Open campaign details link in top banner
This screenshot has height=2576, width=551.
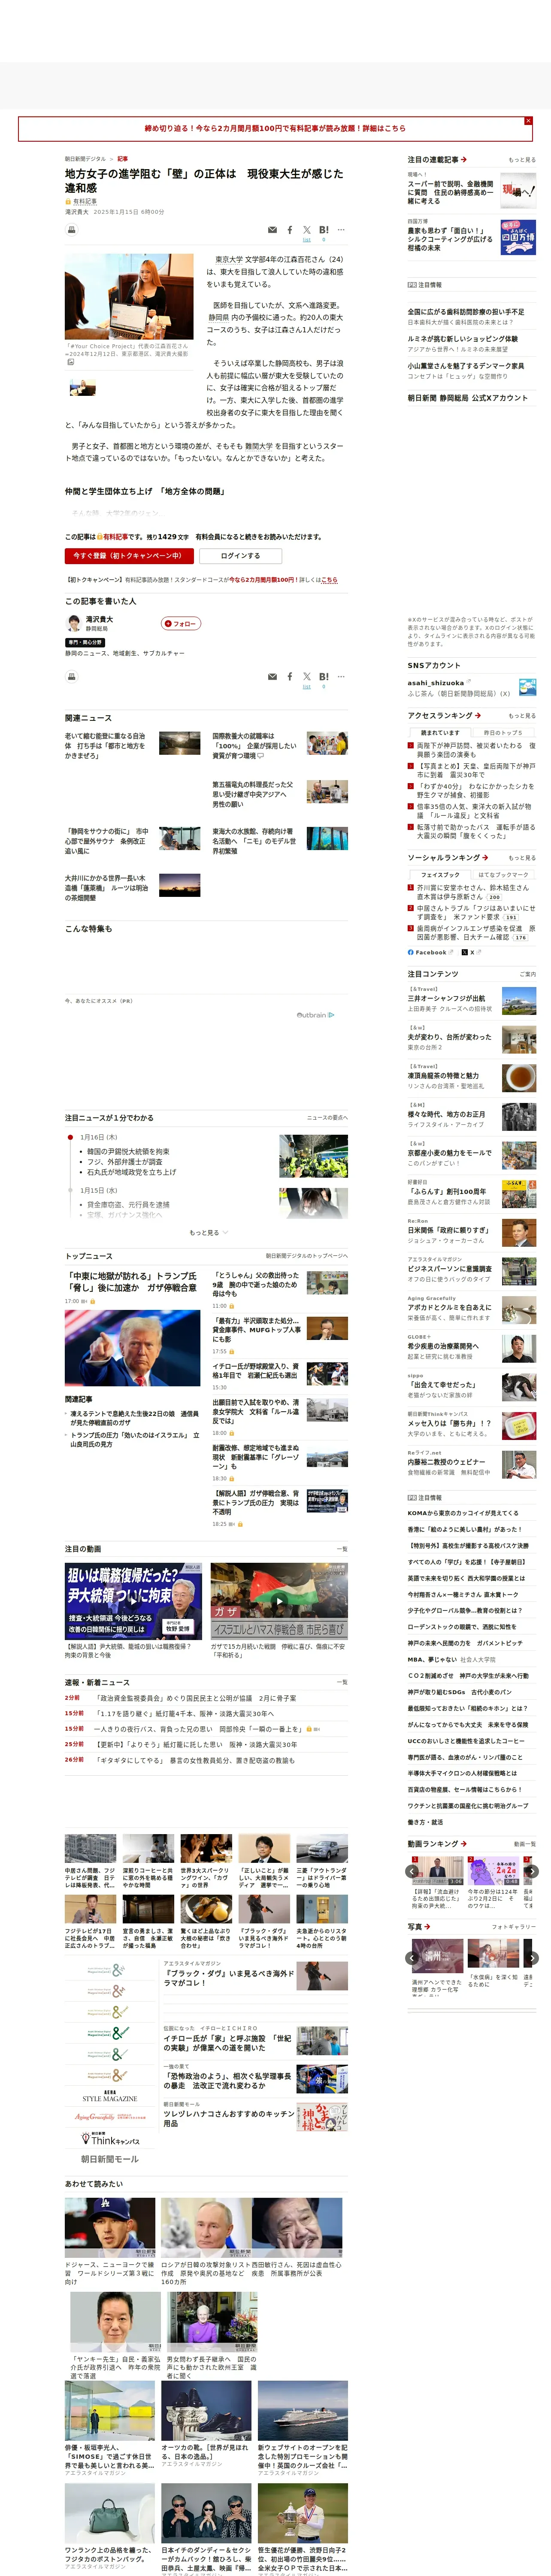(275, 128)
